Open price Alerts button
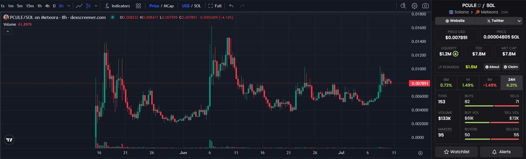526x159 pixels. 501,152
